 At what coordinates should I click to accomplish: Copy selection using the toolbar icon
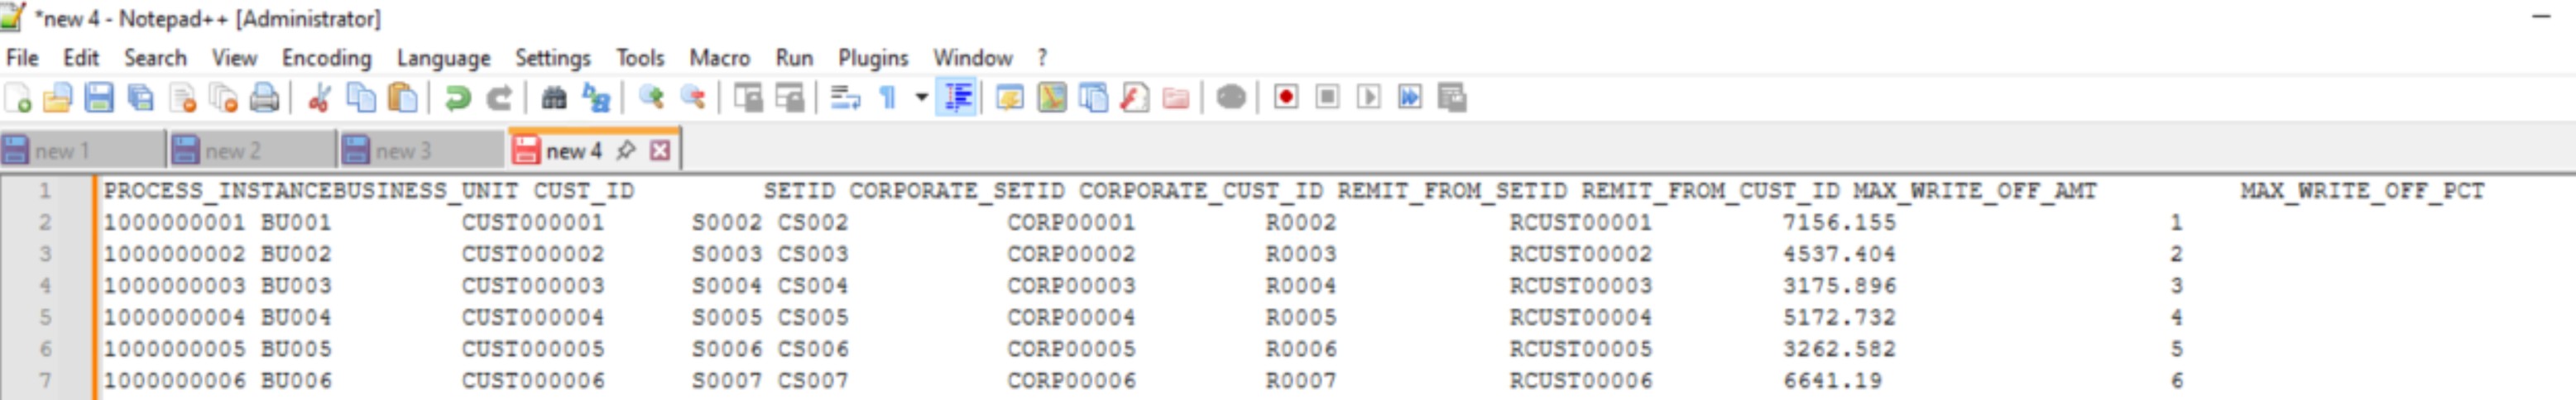point(361,98)
